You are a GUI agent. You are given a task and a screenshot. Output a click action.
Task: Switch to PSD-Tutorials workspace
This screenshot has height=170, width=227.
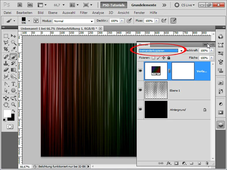(x=114, y=5)
